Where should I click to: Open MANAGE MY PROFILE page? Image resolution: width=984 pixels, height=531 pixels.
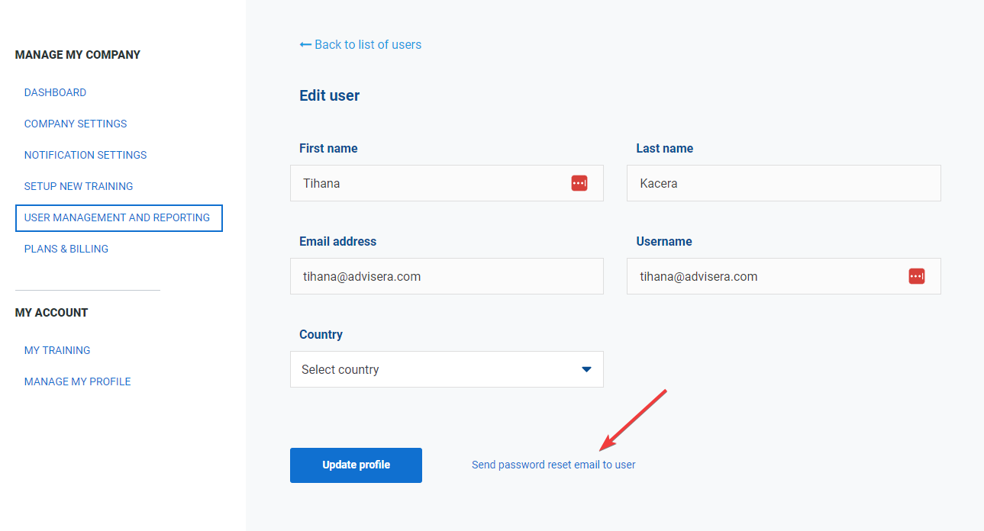pyautogui.click(x=77, y=381)
